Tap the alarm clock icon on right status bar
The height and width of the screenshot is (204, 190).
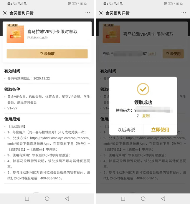[165, 4]
